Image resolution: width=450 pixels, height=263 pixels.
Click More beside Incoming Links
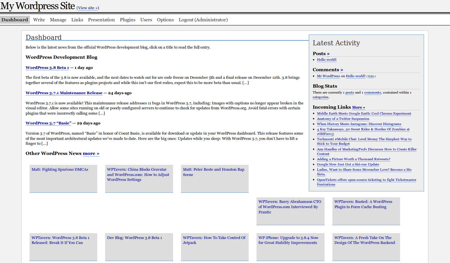tap(358, 107)
